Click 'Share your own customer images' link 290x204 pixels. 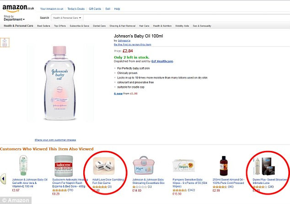55,140
